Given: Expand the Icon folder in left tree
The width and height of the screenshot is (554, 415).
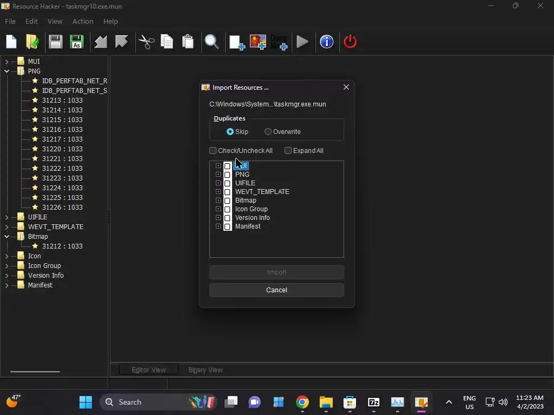Looking at the screenshot, I should pos(6,256).
